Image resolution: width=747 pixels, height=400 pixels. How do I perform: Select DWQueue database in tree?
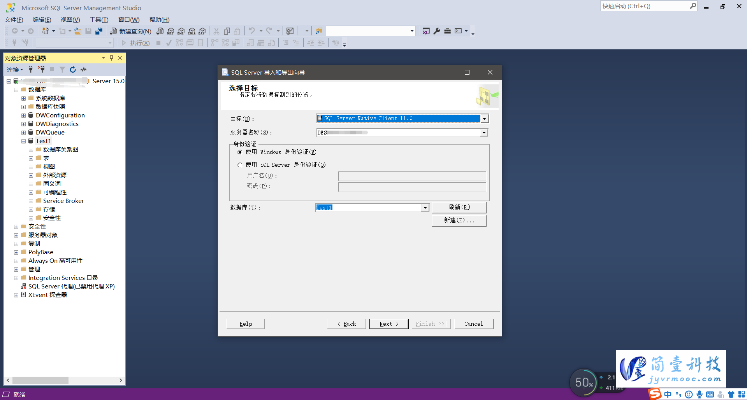click(50, 133)
